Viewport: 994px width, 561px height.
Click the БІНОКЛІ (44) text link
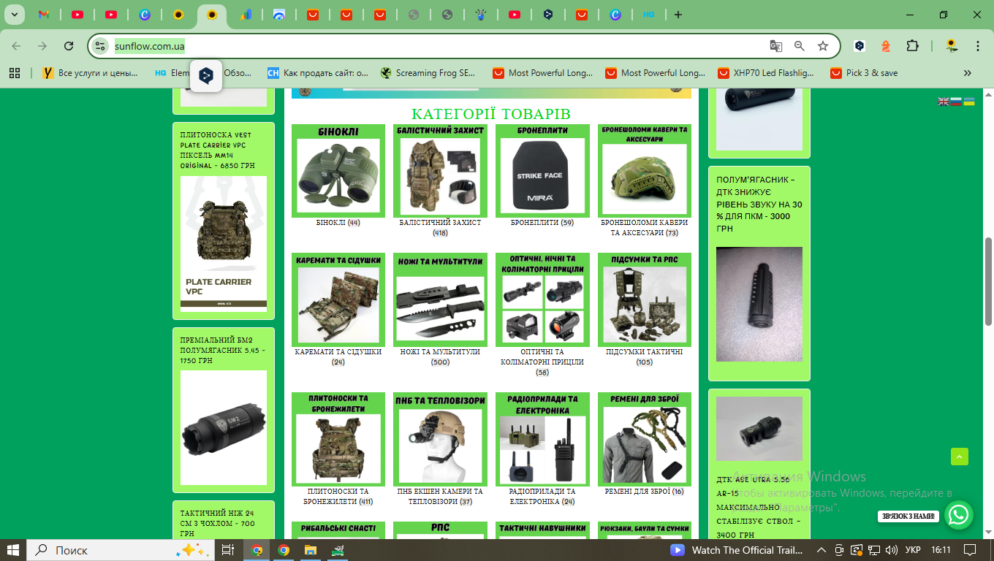tap(338, 223)
